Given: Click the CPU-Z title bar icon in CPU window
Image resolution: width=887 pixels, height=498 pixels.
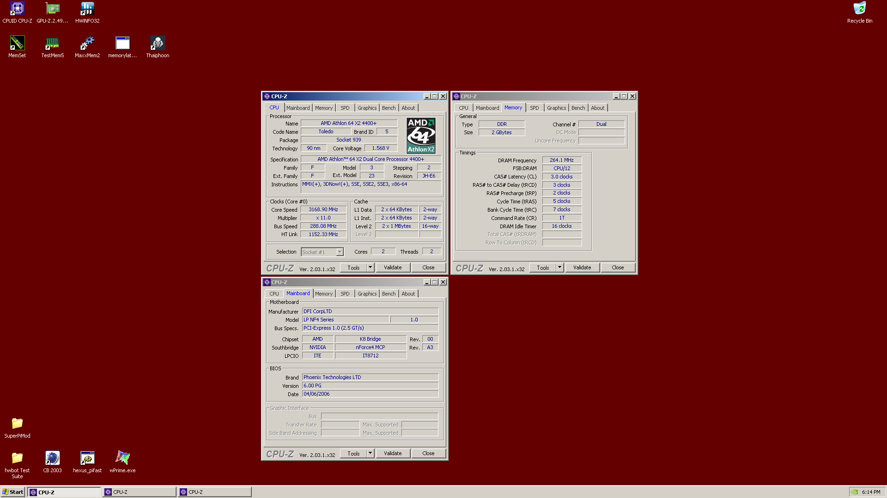Looking at the screenshot, I should [x=267, y=96].
